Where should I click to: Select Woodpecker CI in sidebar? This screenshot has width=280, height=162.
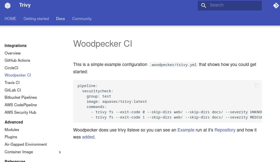click(x=18, y=75)
